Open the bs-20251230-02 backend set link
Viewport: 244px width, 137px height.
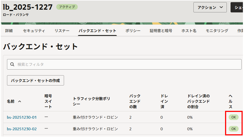tap(22, 129)
